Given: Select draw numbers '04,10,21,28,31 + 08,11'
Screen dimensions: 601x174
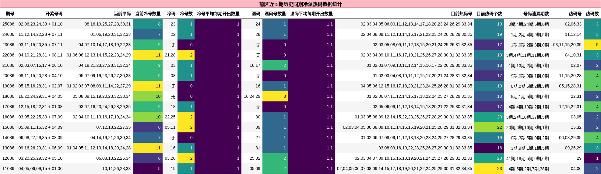Looking at the screenshot, I should [x=40, y=55].
